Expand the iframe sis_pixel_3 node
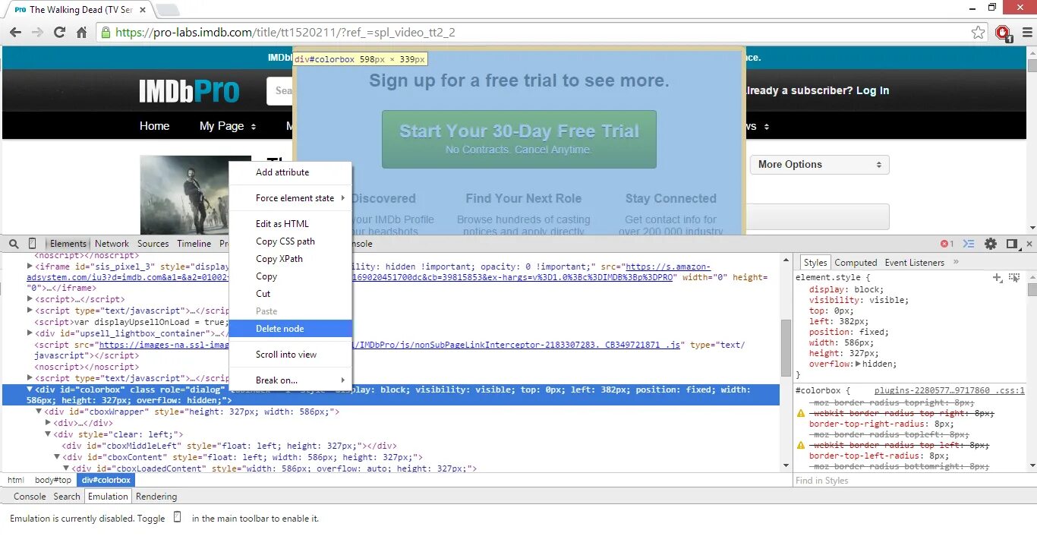This screenshot has height=552, width=1037. [30, 267]
